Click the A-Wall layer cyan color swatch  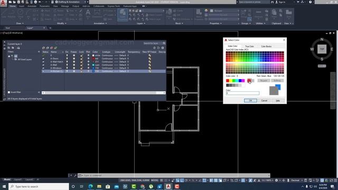coord(93,65)
